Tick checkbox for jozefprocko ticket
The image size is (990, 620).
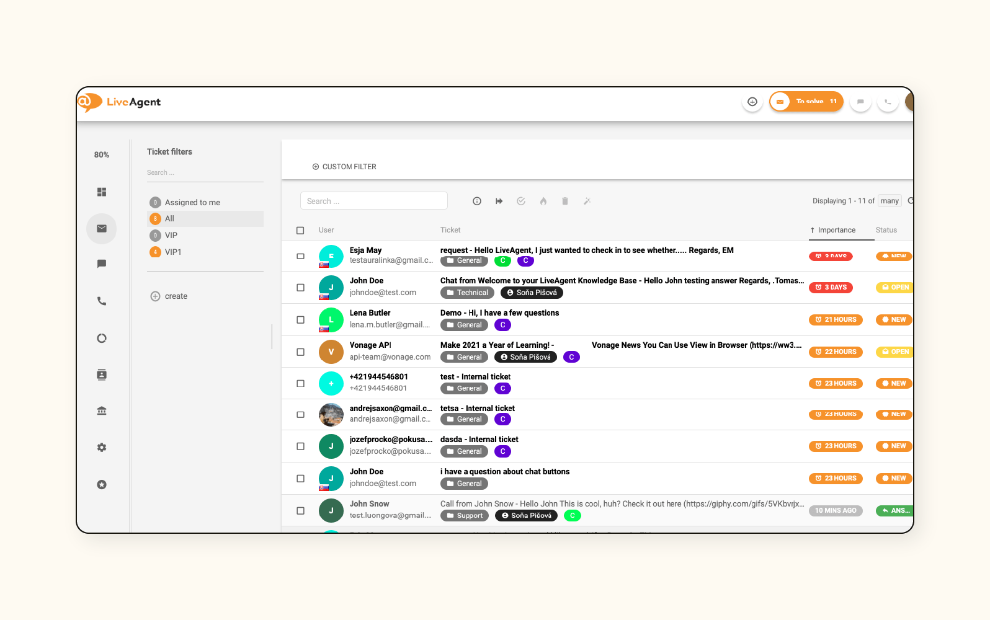click(300, 446)
